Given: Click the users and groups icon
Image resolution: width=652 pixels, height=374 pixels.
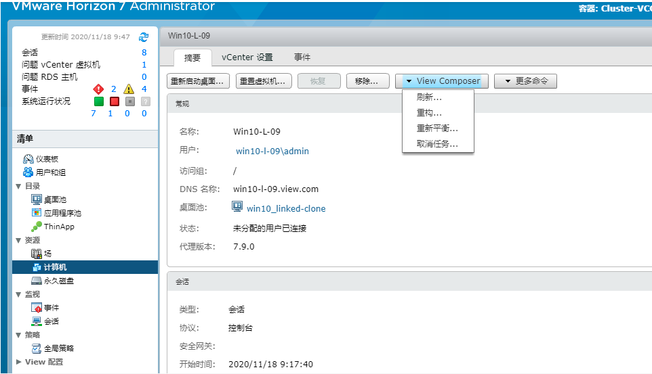Looking at the screenshot, I should click(x=28, y=172).
